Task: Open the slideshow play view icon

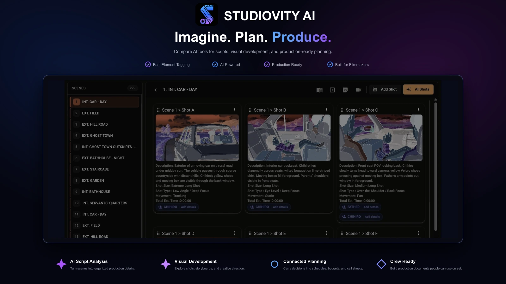Action: click(332, 90)
